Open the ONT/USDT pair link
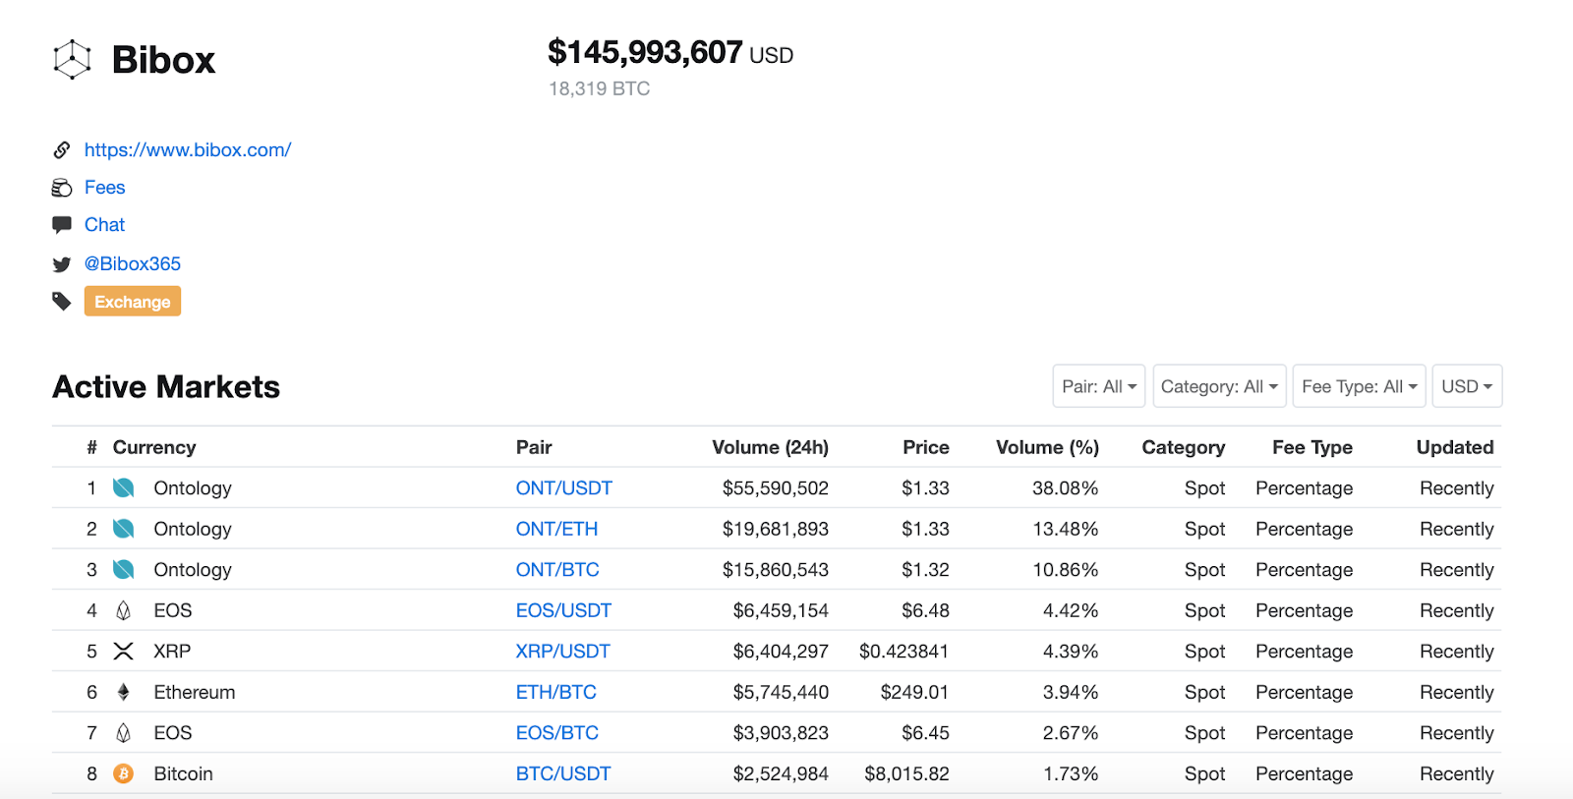This screenshot has height=799, width=1573. point(564,487)
